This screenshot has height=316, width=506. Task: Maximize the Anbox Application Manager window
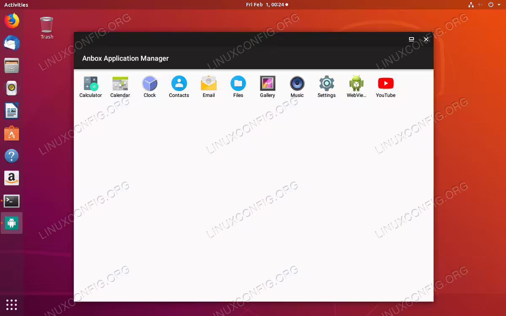(412, 39)
